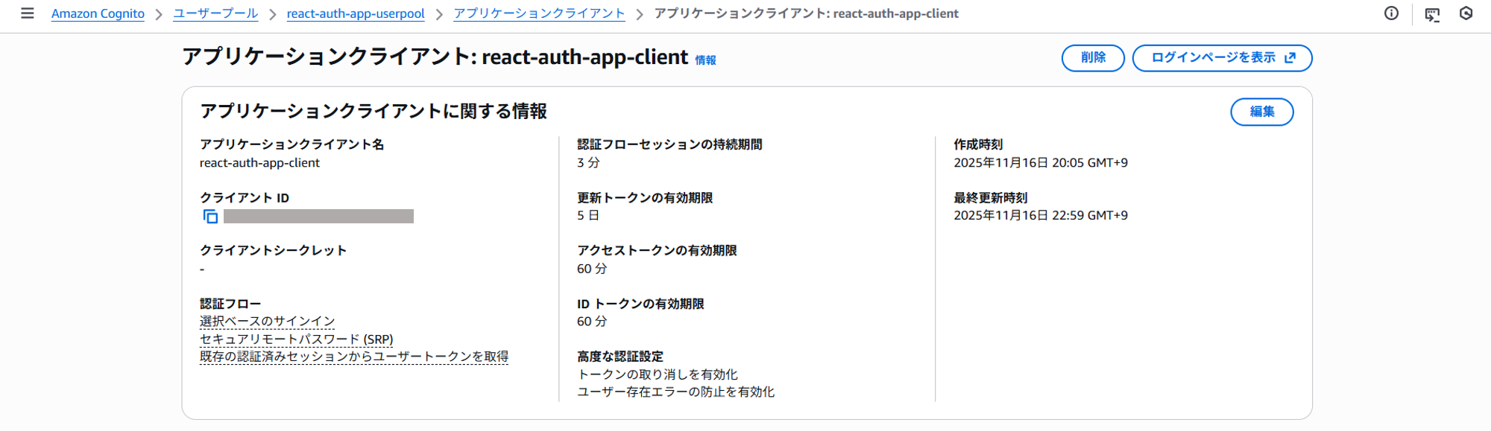
Task: Click the 認証フロー label
Action: [x=230, y=304]
